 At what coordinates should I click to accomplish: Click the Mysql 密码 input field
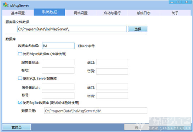pyautogui.click(x=112, y=71)
